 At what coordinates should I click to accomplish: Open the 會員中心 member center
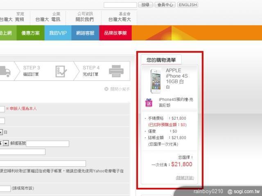[165, 5]
